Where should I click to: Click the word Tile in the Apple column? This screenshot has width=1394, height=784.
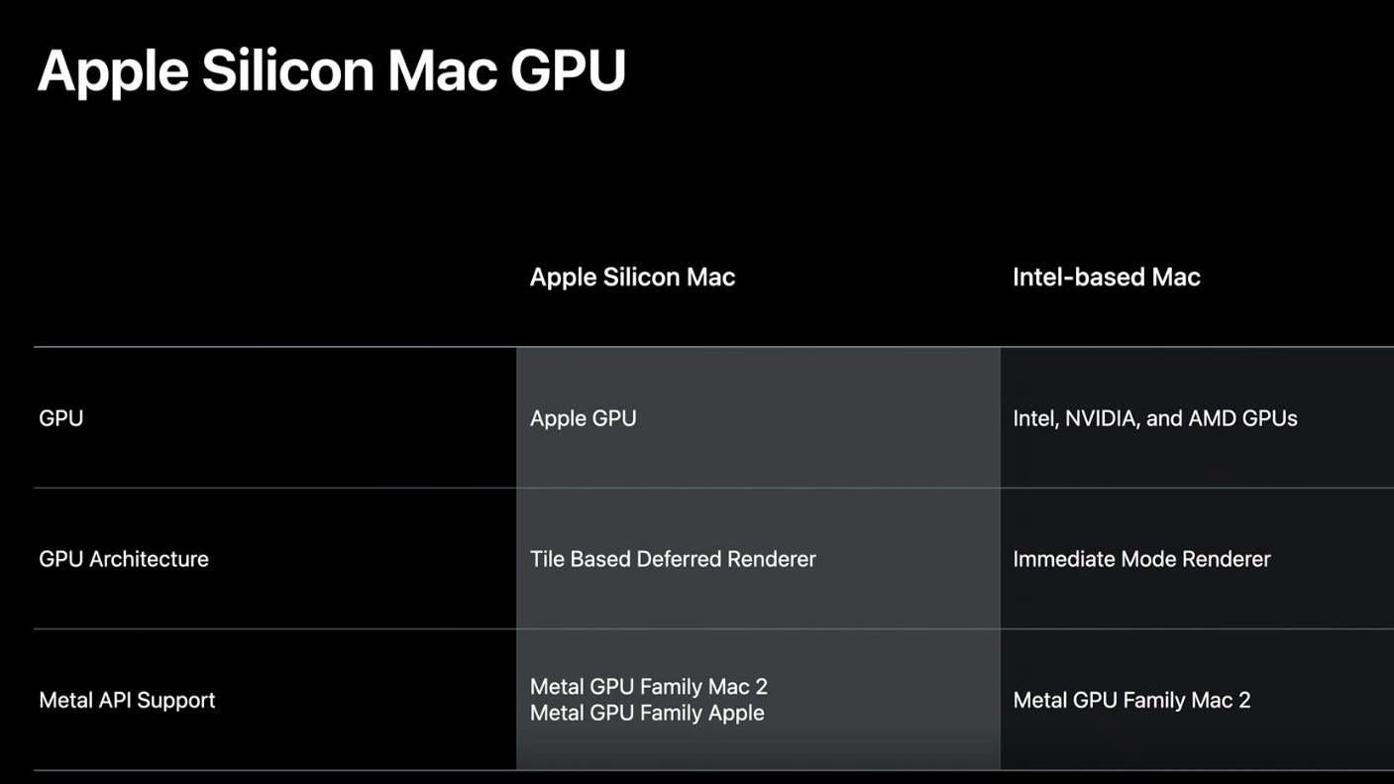coord(546,559)
